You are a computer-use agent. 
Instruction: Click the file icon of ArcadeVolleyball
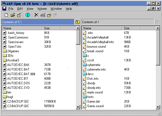tap(85, 37)
